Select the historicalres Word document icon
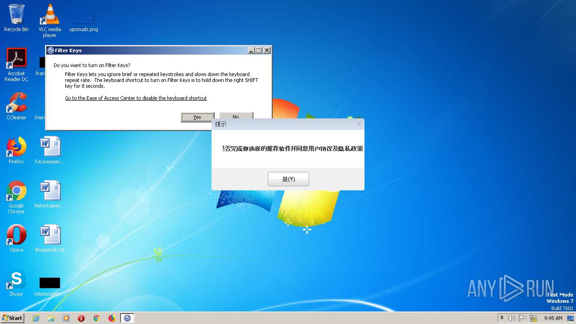576x324 pixels. pyautogui.click(x=50, y=194)
